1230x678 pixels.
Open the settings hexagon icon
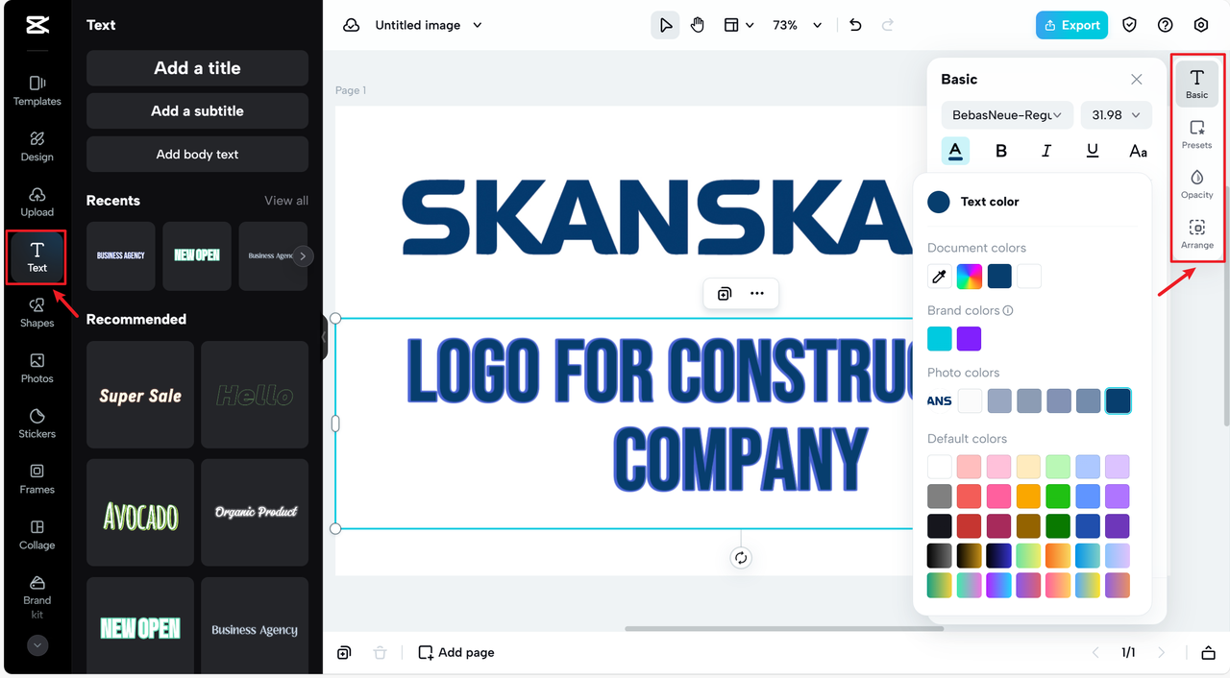point(1201,25)
